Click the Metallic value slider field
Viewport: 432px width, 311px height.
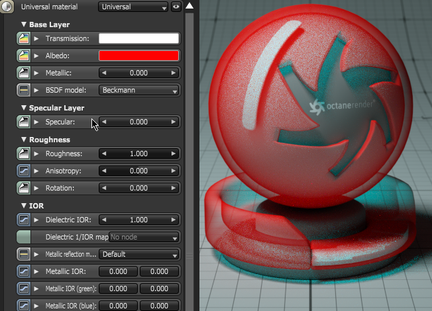pos(138,73)
